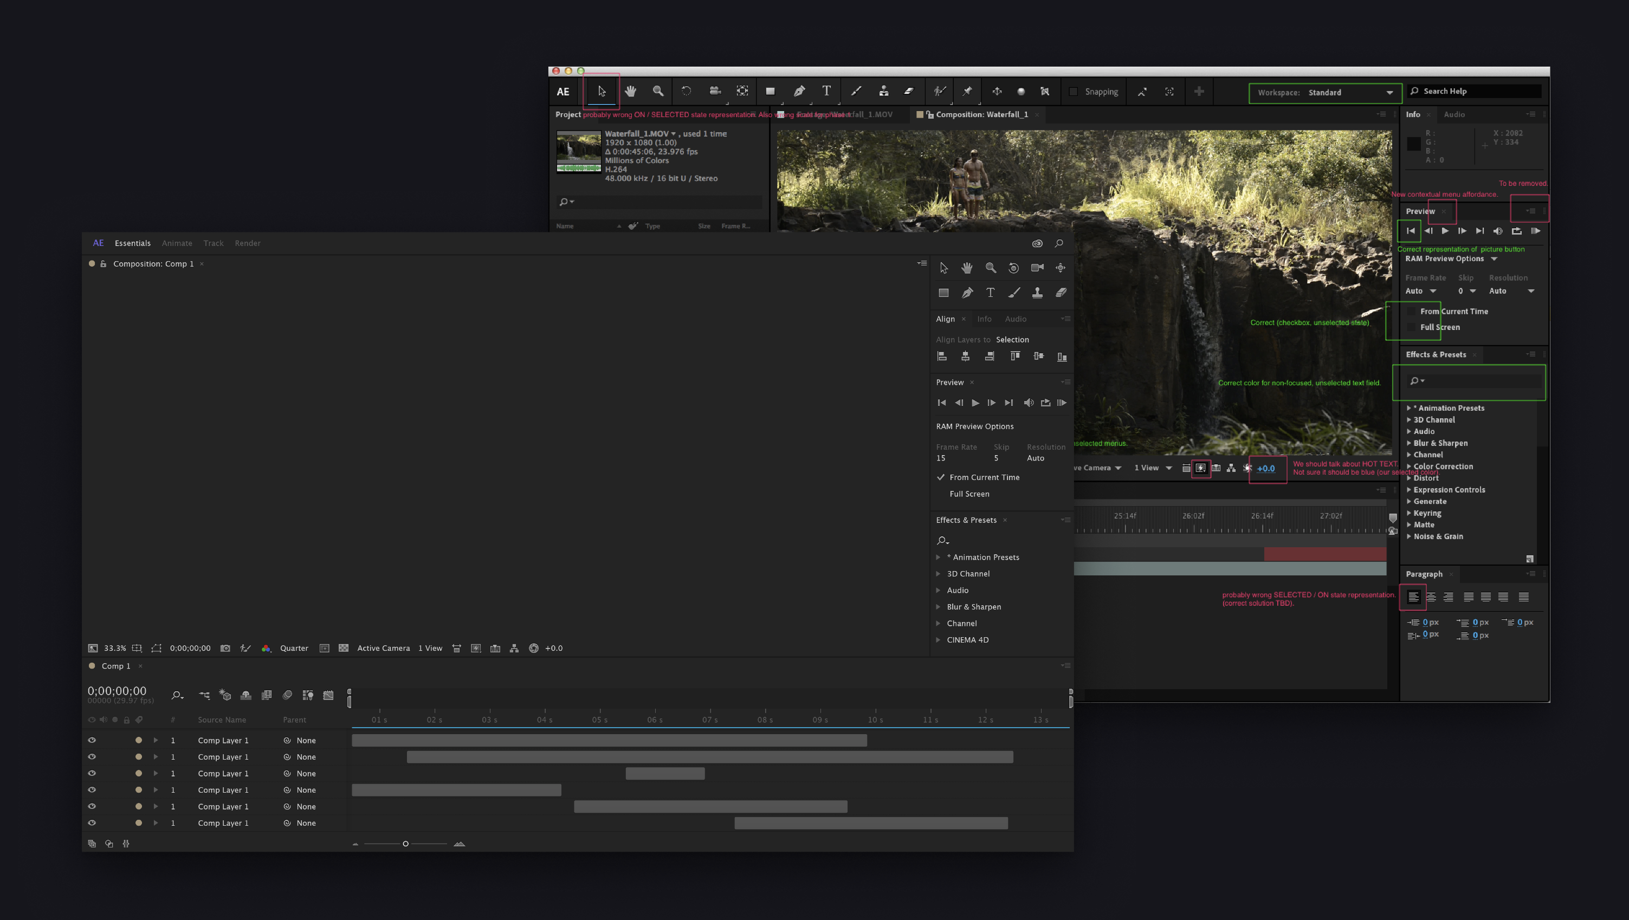Viewport: 1629px width, 920px height.
Task: Select the Clone Stamp tool in front panel
Action: pos(1037,293)
